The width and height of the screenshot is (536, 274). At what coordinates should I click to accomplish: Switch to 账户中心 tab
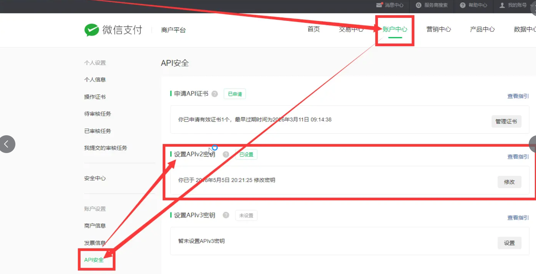coord(395,29)
